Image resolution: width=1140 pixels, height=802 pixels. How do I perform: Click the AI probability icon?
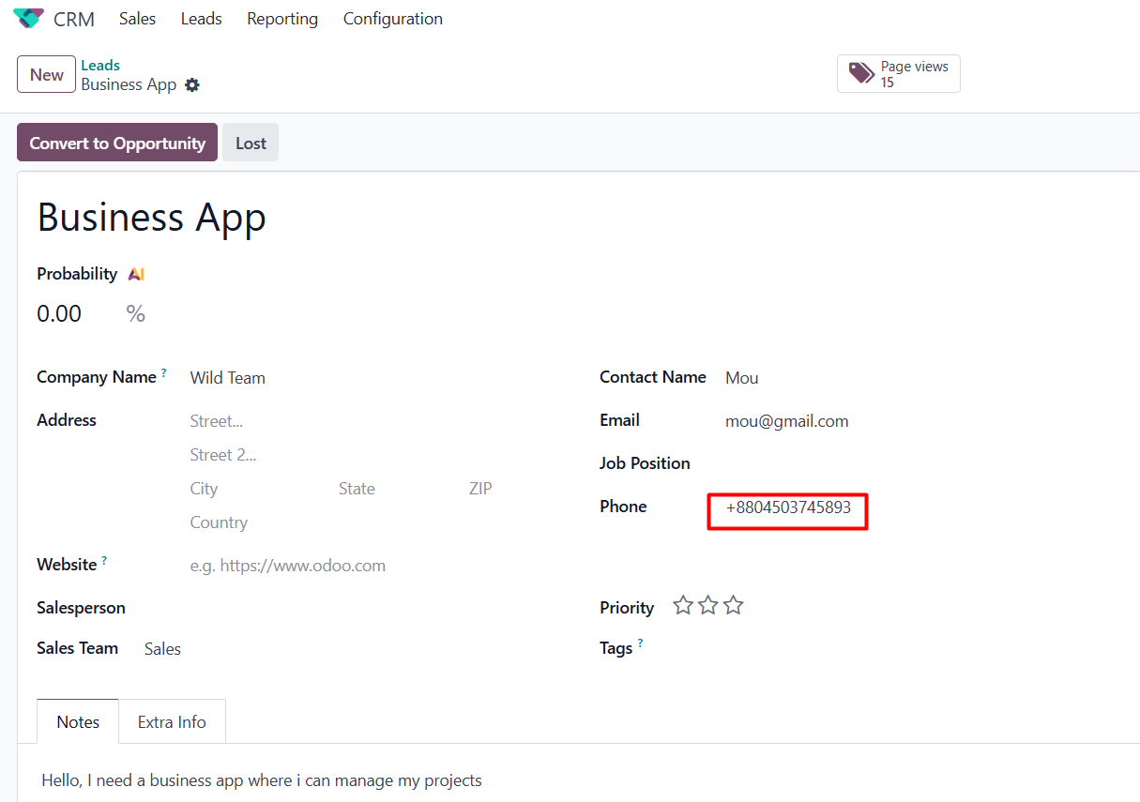pos(136,274)
